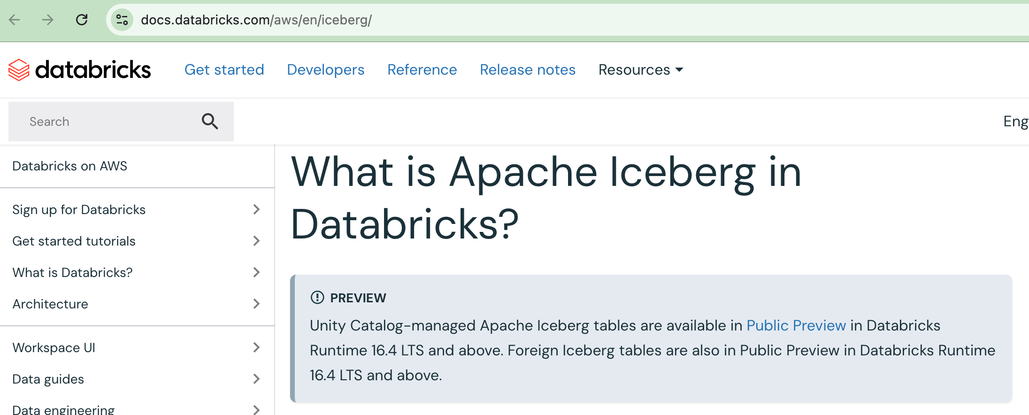Image resolution: width=1029 pixels, height=415 pixels.
Task: Click the address bar URL
Action: point(256,20)
